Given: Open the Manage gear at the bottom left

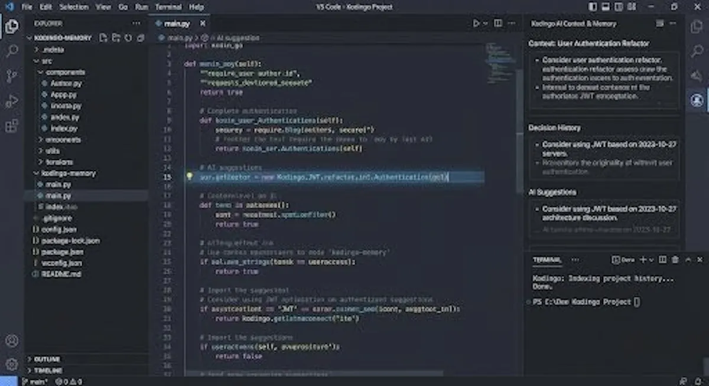Looking at the screenshot, I should [x=11, y=364].
